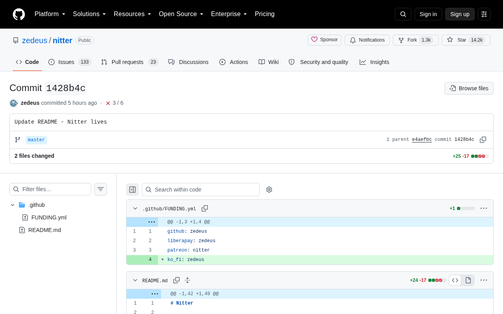503x314 pixels.
Task: Expand the Platform menu
Action: (50, 14)
